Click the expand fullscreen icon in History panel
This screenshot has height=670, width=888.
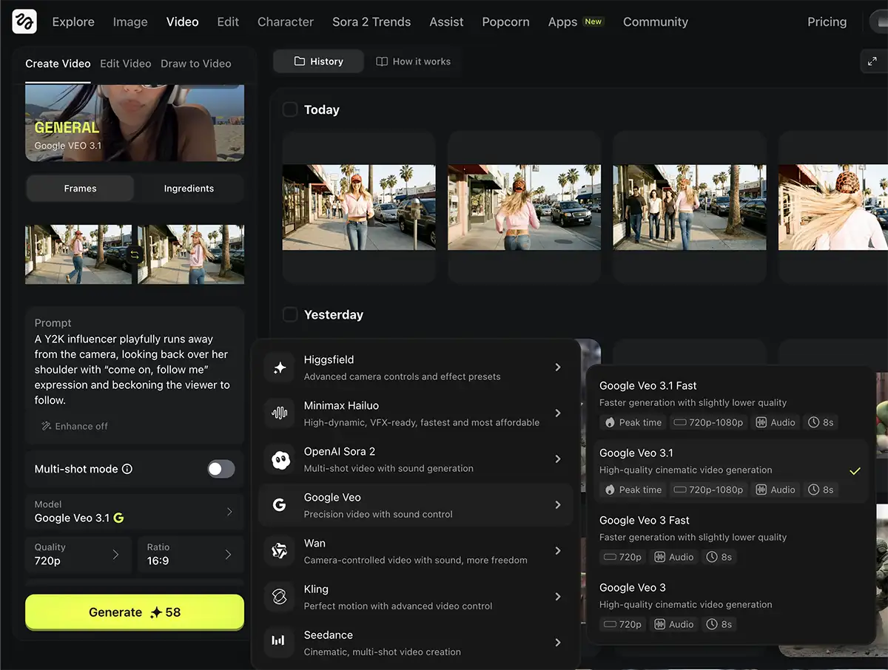[x=871, y=61]
